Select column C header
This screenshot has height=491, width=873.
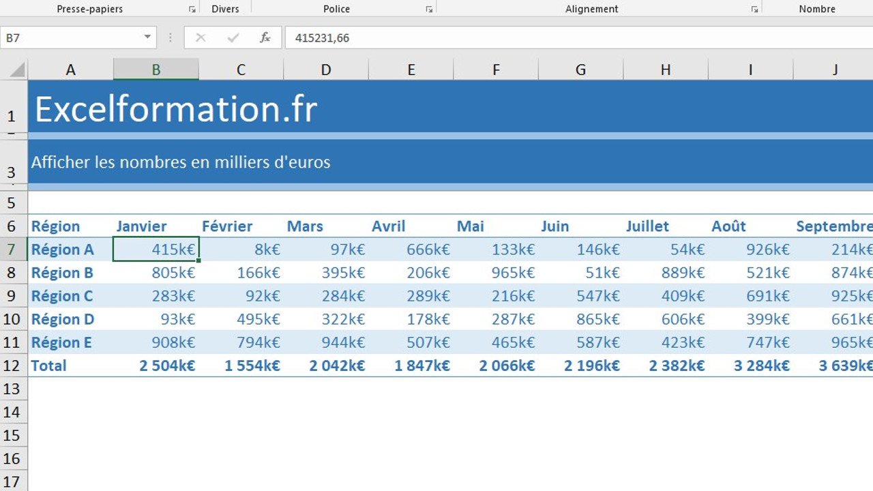click(x=241, y=69)
